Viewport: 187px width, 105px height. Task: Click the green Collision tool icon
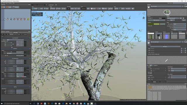point(122,8)
